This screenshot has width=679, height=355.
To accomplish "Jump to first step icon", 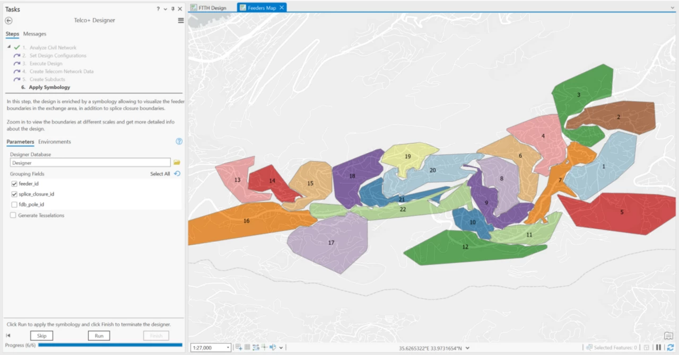I will pyautogui.click(x=8, y=335).
